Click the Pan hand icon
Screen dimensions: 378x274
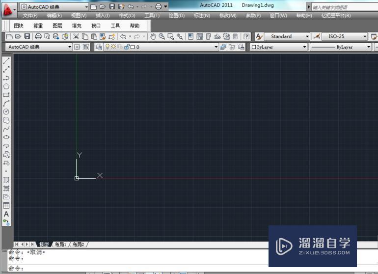(x=153, y=36)
